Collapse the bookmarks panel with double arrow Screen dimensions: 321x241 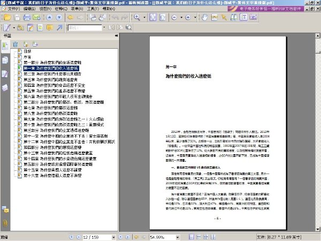coord(116,36)
